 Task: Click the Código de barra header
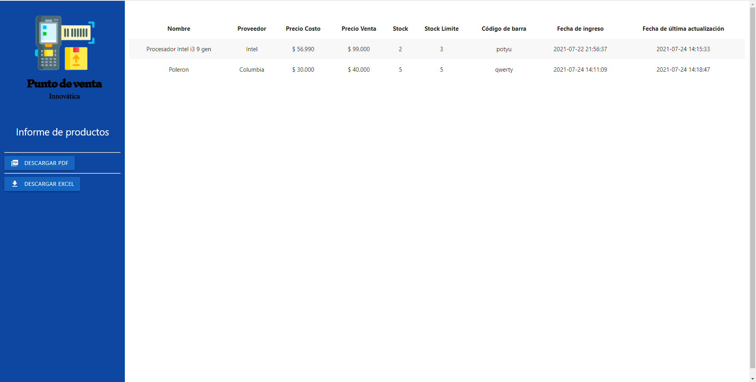504,29
